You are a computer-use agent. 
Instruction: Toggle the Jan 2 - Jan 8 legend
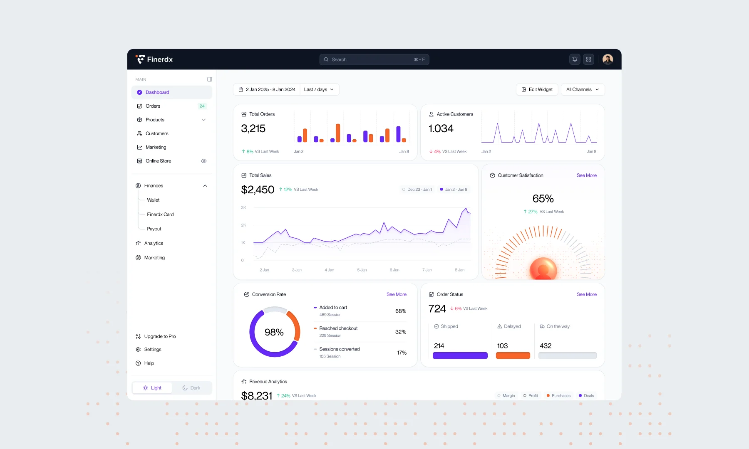point(454,190)
